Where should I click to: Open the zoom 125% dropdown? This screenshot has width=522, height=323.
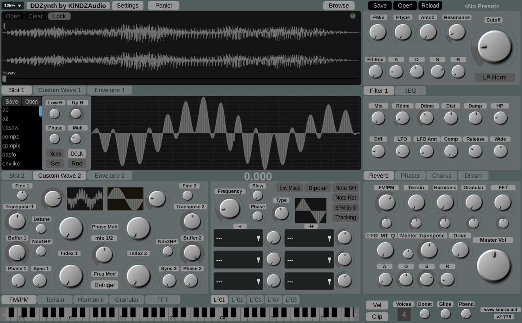pyautogui.click(x=13, y=6)
